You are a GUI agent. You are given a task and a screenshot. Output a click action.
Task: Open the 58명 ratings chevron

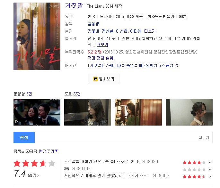[38, 176]
